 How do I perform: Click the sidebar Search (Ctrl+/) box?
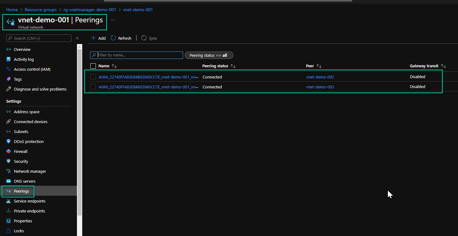[39, 38]
